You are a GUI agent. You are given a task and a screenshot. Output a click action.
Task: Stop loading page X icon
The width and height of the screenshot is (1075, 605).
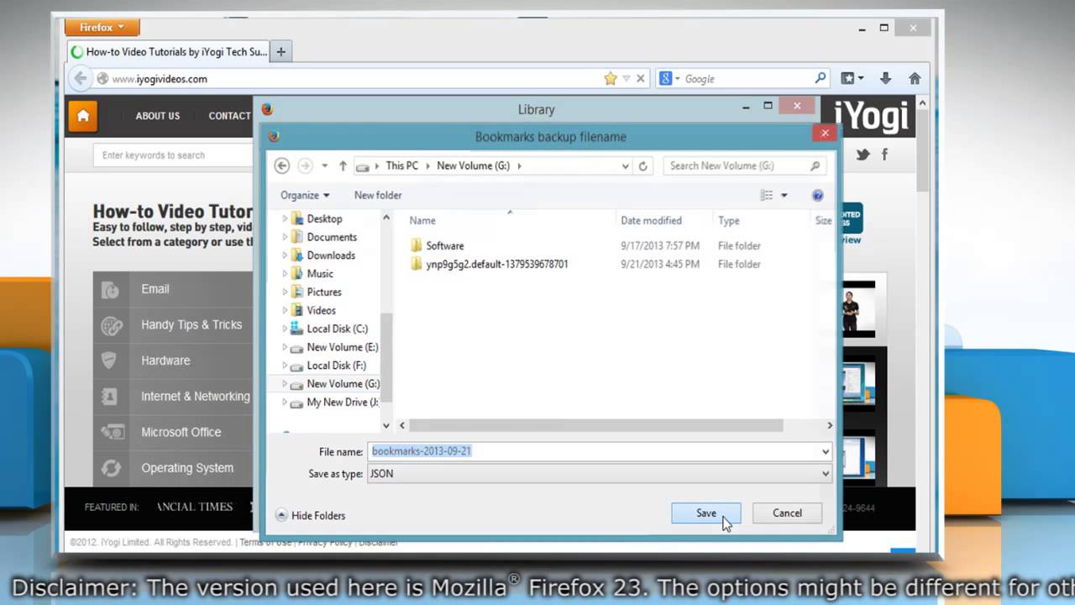(x=640, y=78)
